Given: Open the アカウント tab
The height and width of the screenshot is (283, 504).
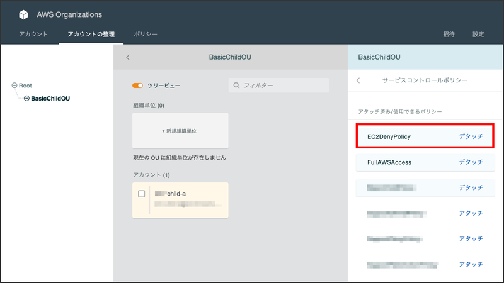Looking at the screenshot, I should point(33,34).
